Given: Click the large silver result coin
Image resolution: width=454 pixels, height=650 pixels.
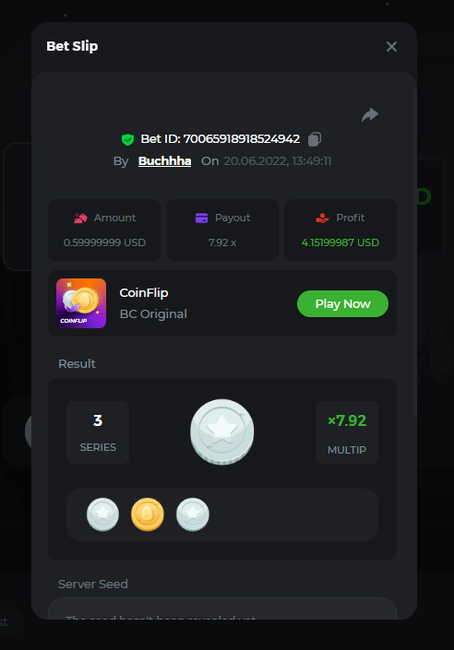Looking at the screenshot, I should [x=222, y=431].
